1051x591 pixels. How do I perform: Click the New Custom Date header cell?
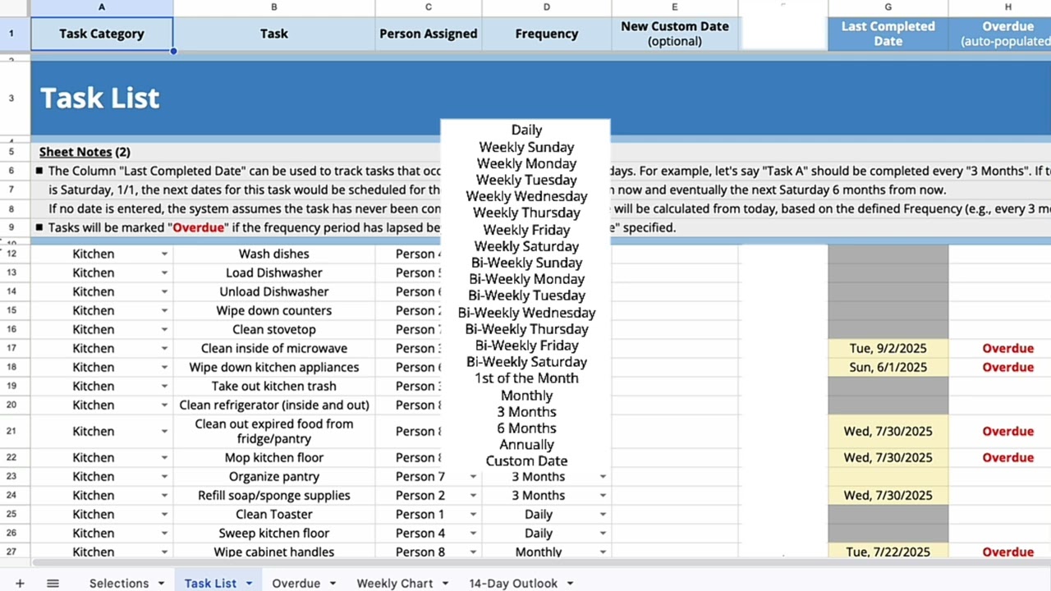point(675,34)
